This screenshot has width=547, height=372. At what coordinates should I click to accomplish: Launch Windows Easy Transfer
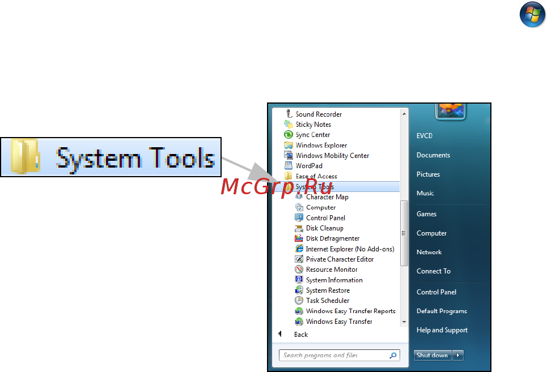click(339, 321)
